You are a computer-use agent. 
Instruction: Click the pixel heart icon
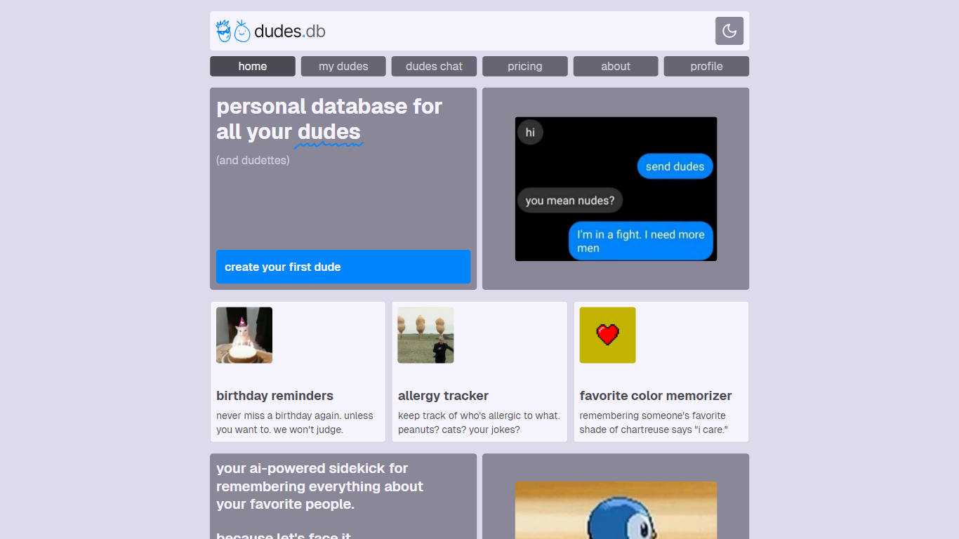tap(607, 335)
